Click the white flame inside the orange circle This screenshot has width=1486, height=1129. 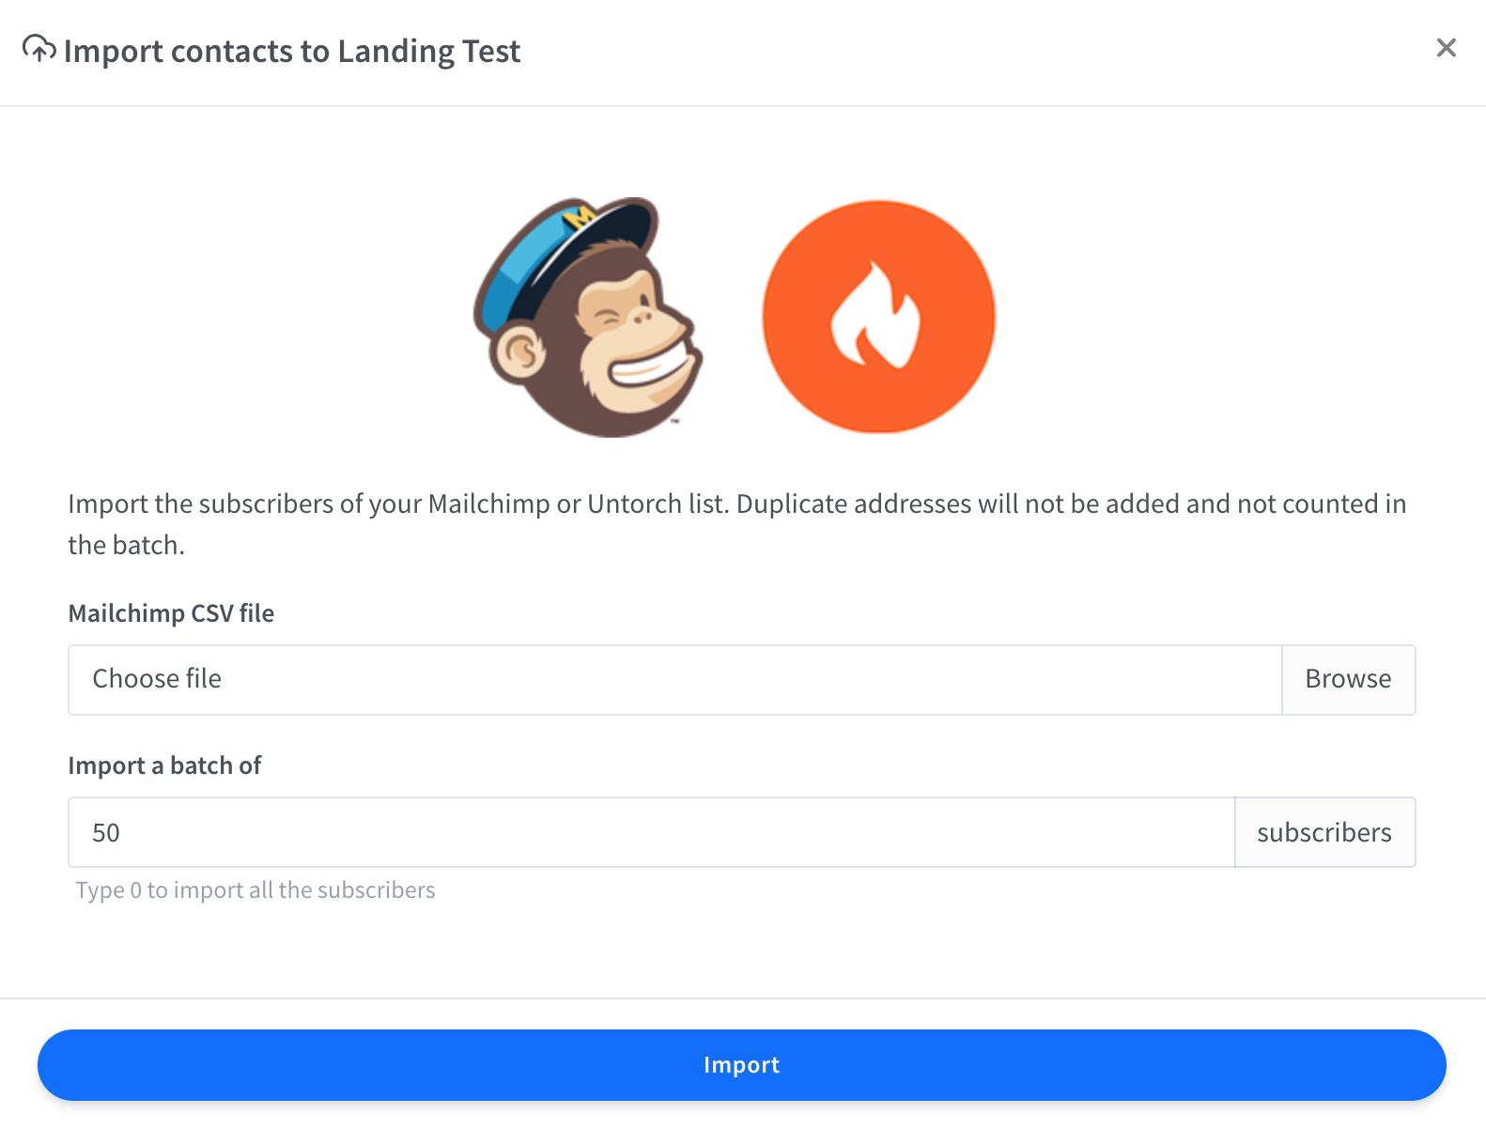point(875,317)
